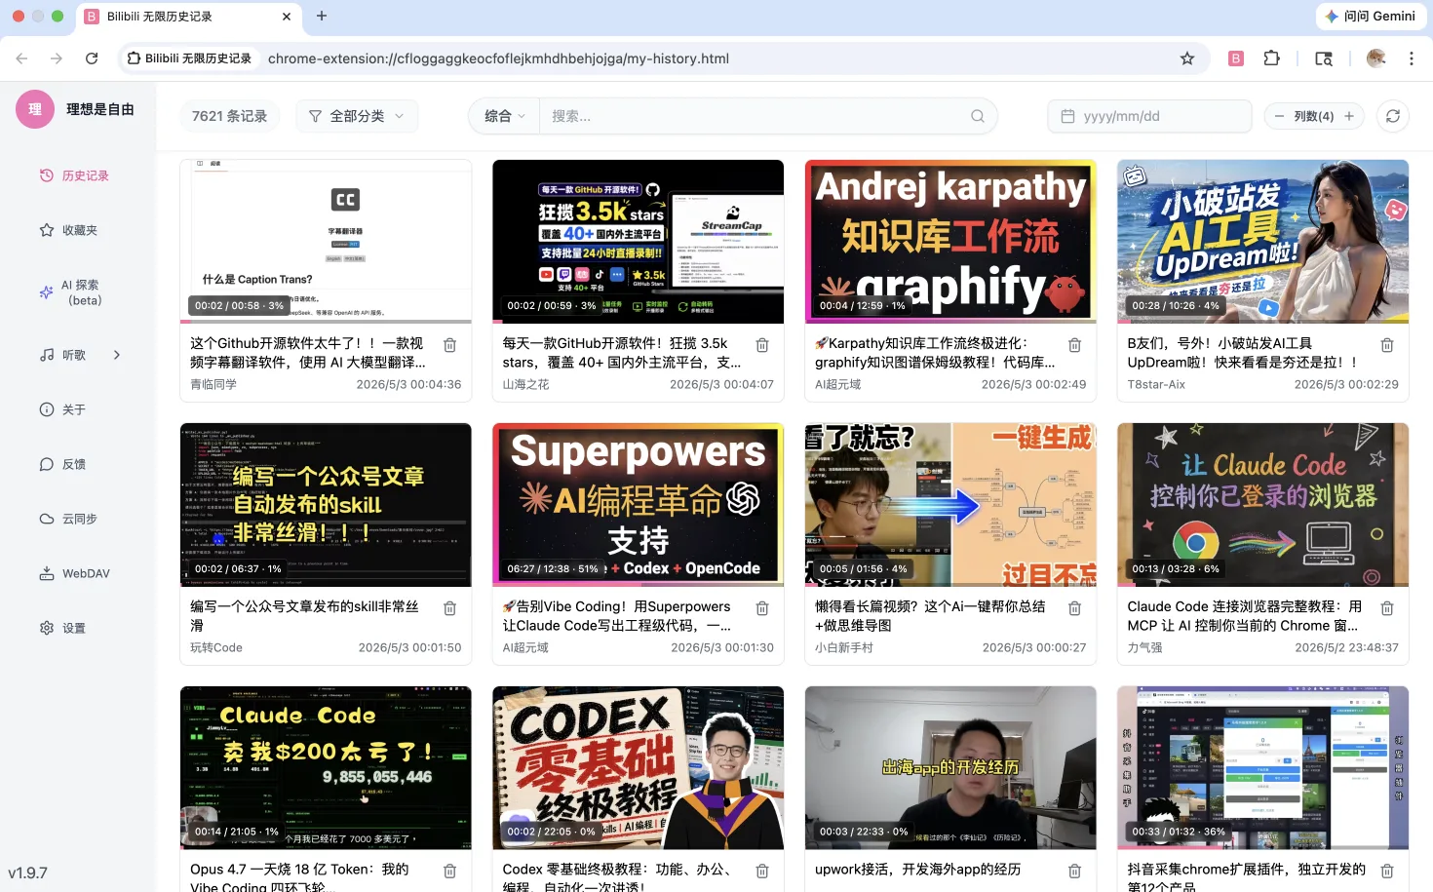Open title 编写一个公众号文章发布的skill非常丝滑
This screenshot has width=1433, height=892.
pos(305,616)
